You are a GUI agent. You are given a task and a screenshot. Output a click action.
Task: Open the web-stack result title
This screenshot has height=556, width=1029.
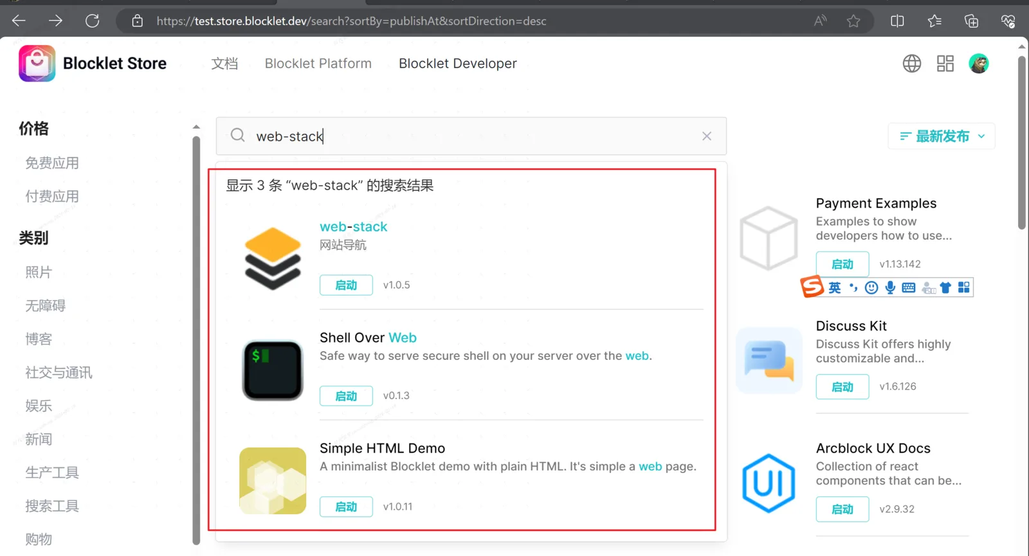(x=354, y=227)
